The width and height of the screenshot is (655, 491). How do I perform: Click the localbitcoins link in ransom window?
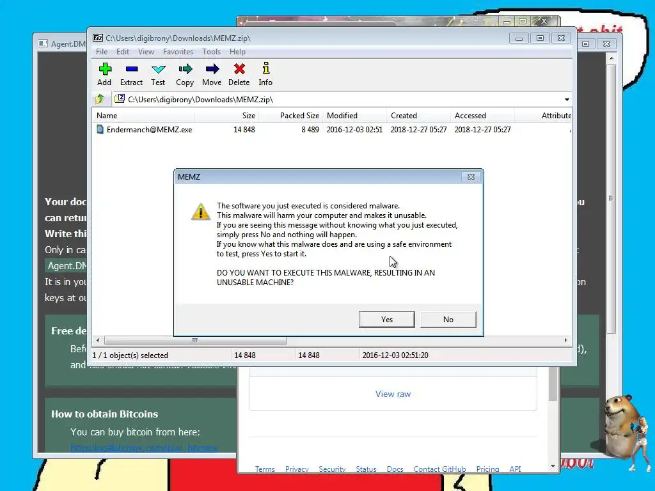pos(144,448)
